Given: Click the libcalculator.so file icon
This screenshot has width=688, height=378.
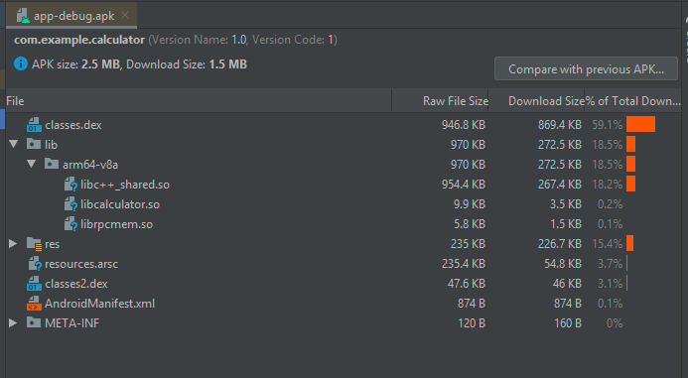Looking at the screenshot, I should point(70,204).
